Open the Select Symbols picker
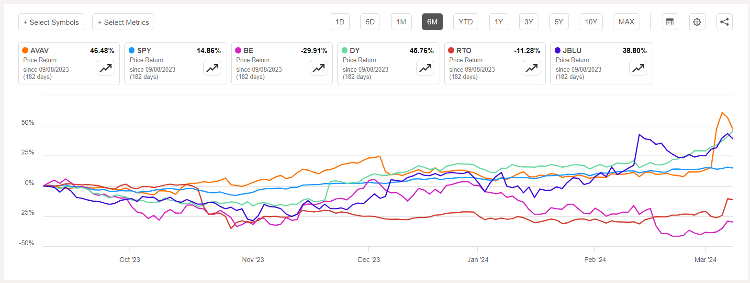Image resolution: width=750 pixels, height=283 pixels. click(51, 22)
